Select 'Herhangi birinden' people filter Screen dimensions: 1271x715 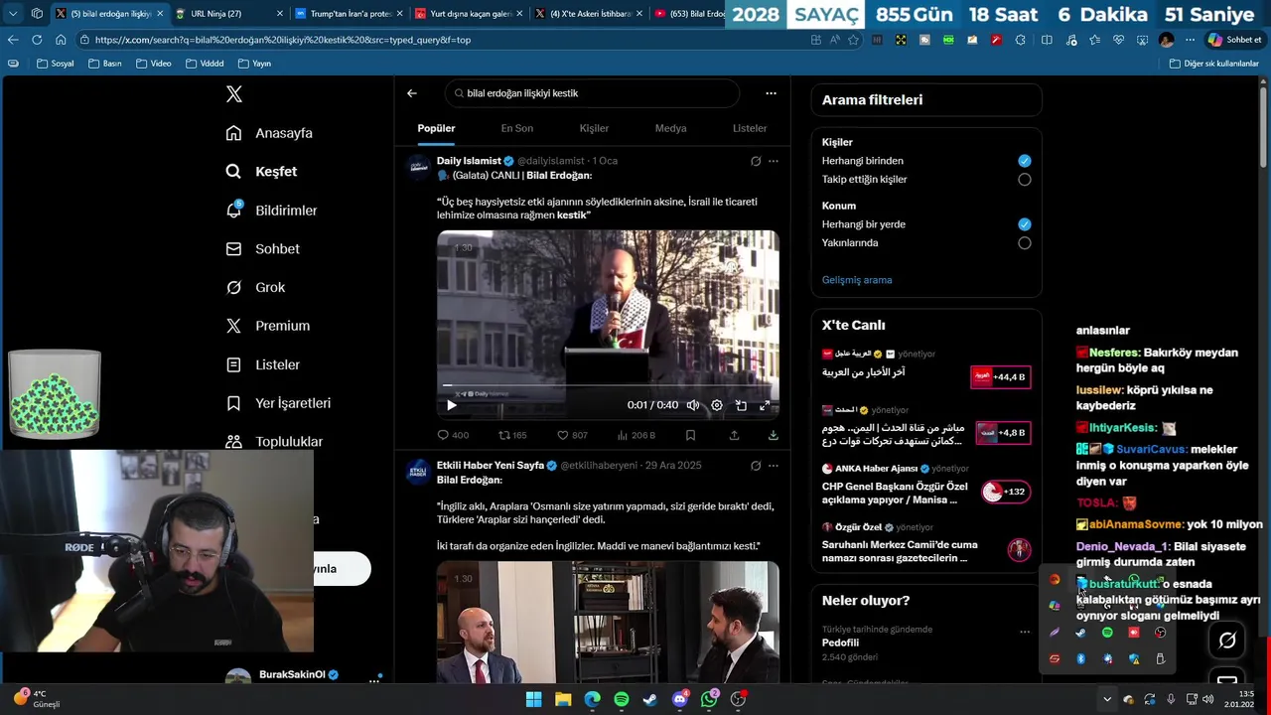pos(1025,161)
